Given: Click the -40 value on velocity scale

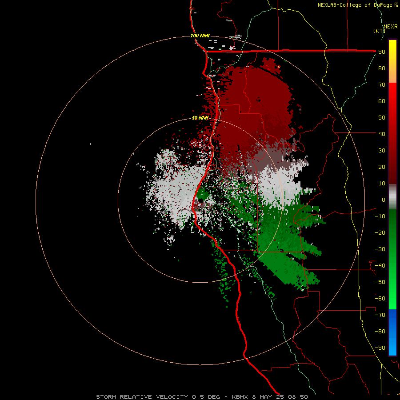Looking at the screenshot, I should (380, 266).
